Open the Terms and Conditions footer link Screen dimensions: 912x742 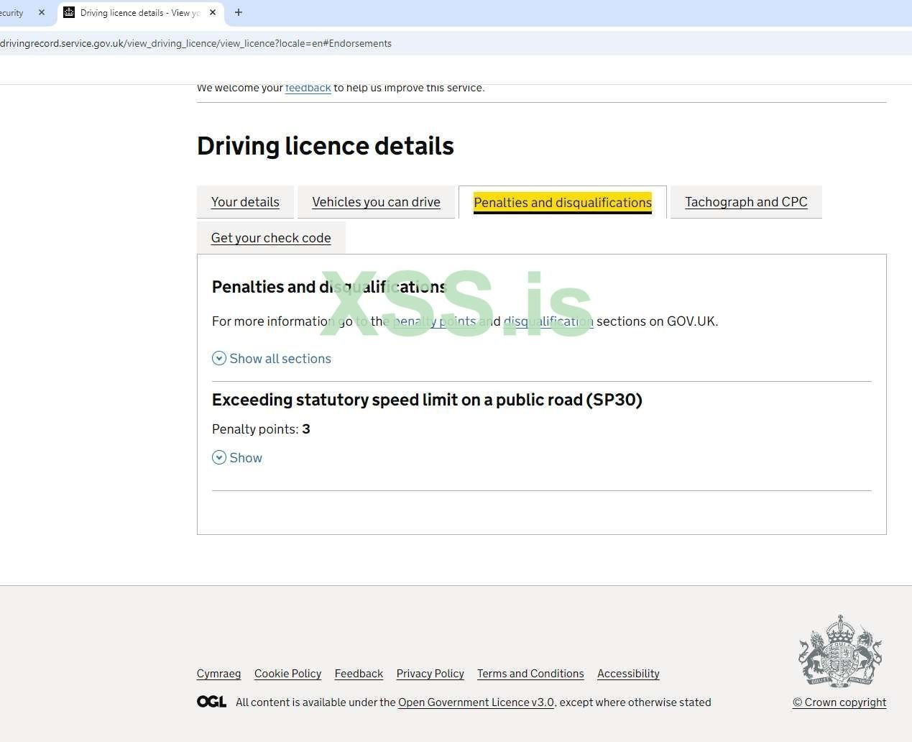(530, 674)
